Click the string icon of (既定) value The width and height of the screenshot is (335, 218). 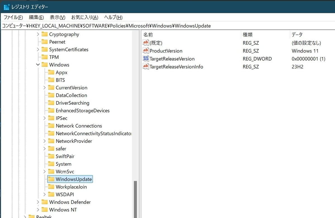(146, 43)
